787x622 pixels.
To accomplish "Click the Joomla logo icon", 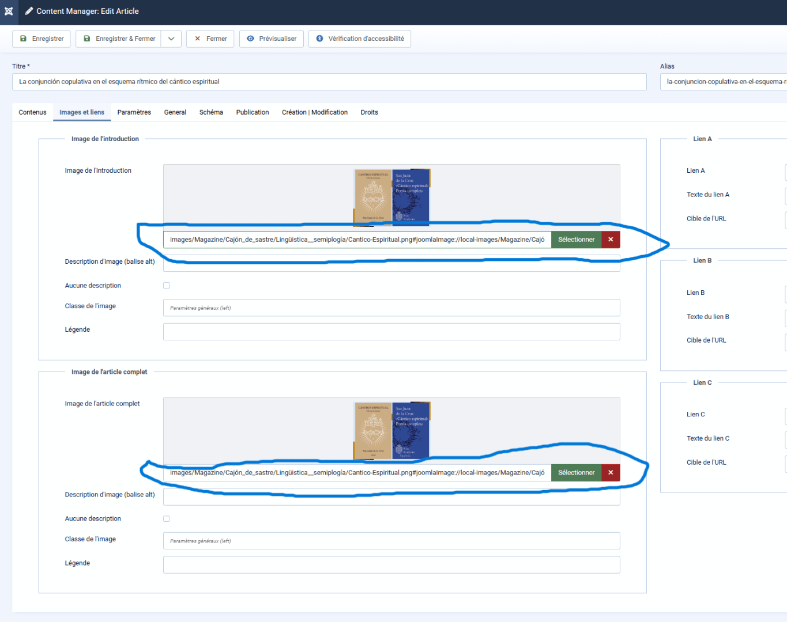I will (9, 12).
